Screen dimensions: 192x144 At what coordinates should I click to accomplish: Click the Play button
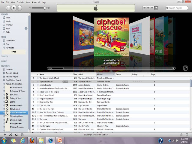(x=14, y=8)
